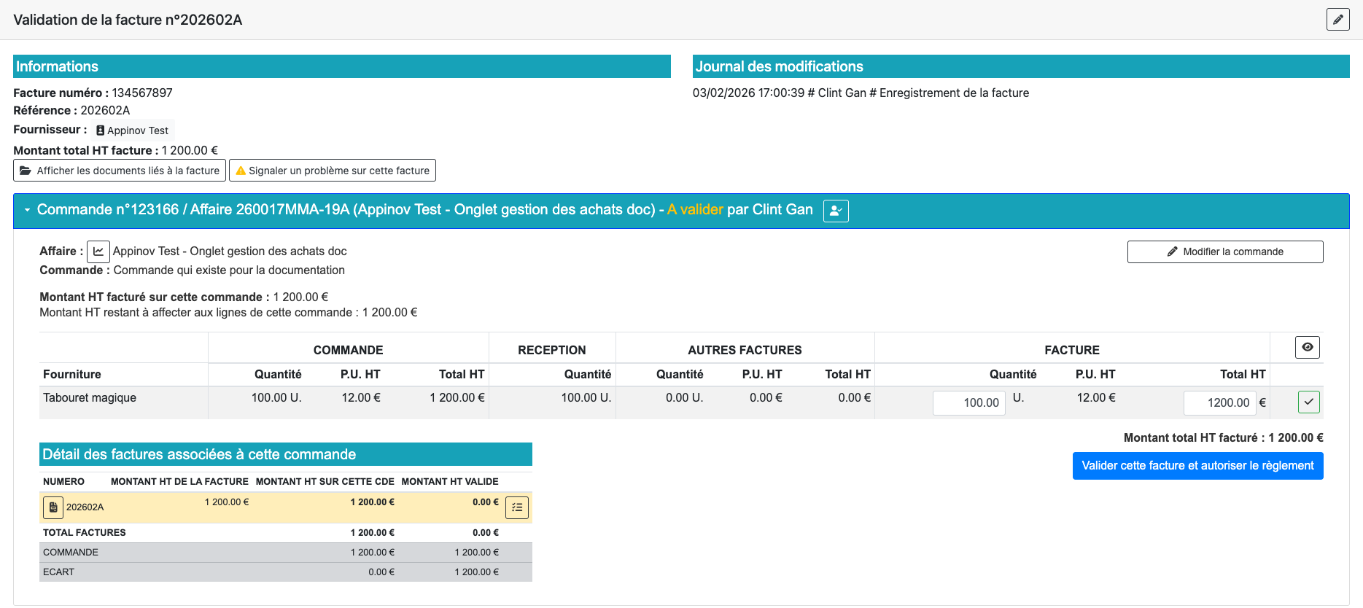Click the checklist icon in invoice 202602A row
This screenshot has width=1363, height=608.
(517, 507)
